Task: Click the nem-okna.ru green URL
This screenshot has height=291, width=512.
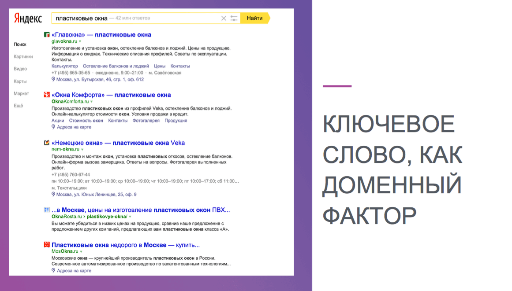Action: coord(65,149)
